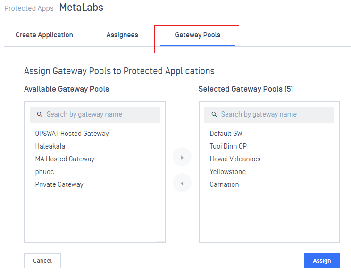This screenshot has width=351, height=276.
Task: Click the left arrow move button
Action: 182,183
